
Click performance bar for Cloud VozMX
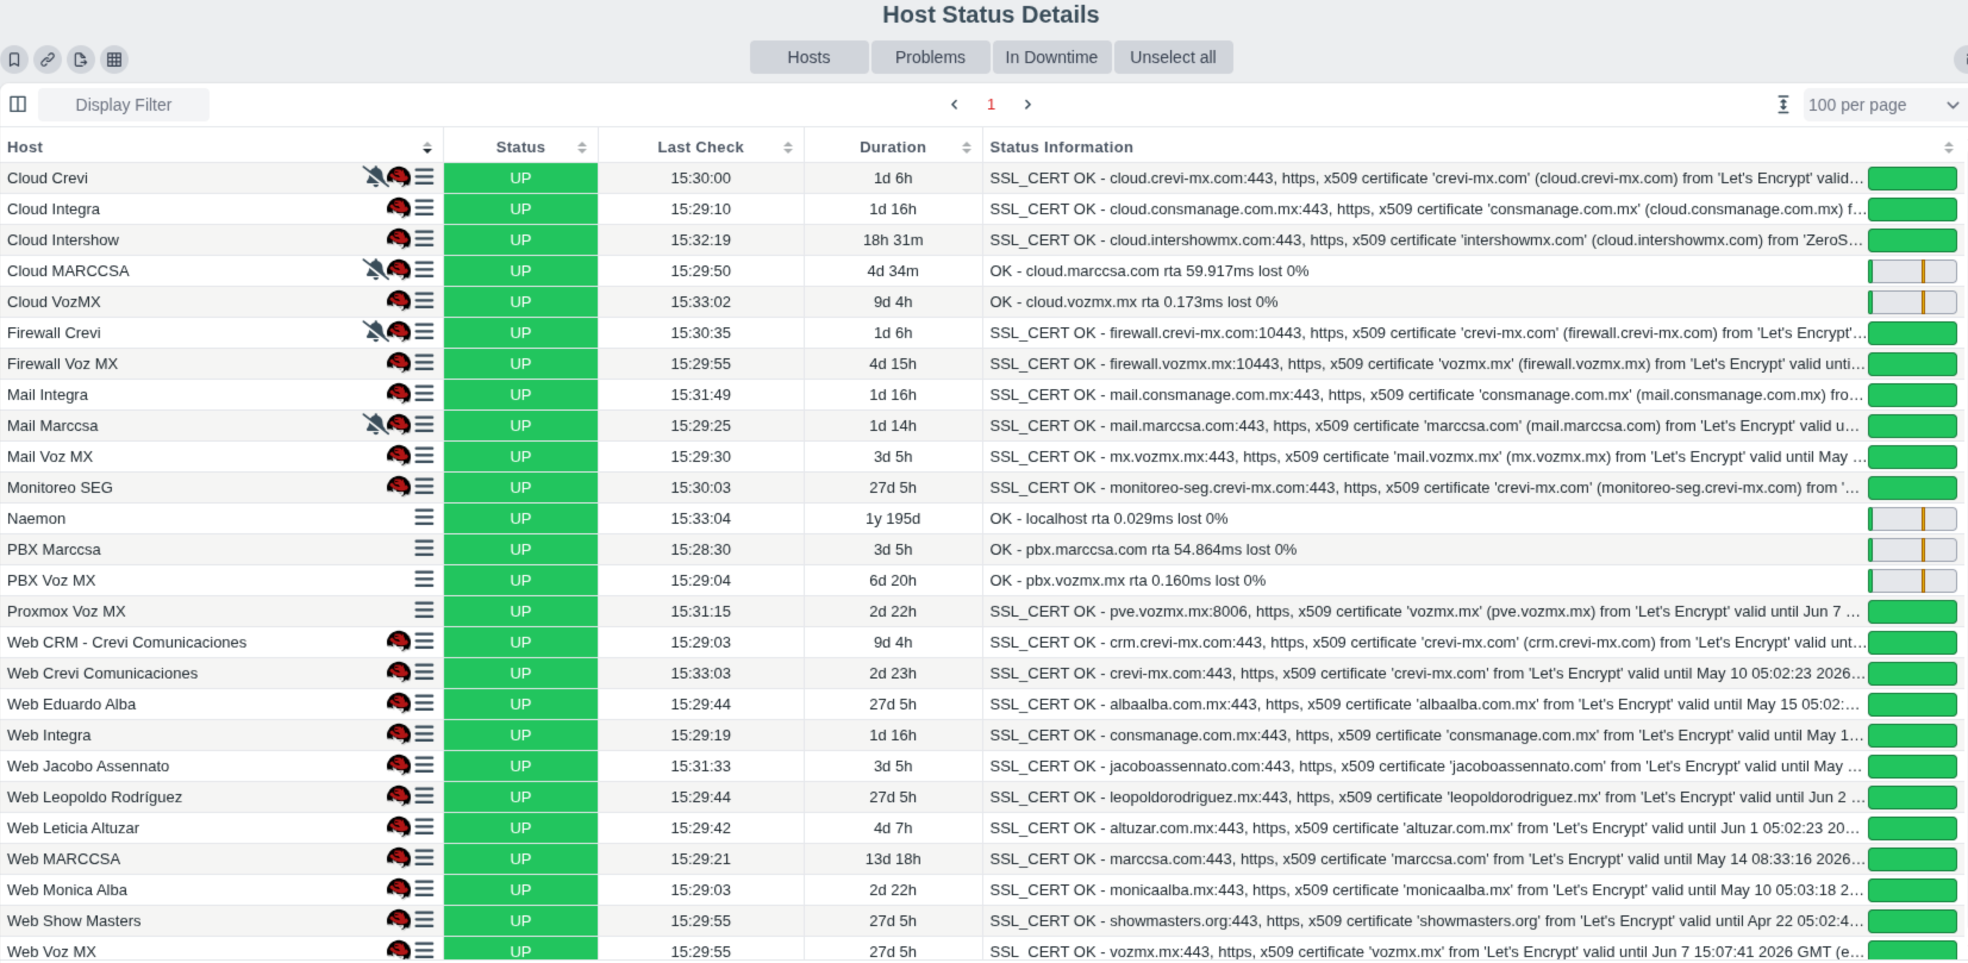pos(1911,302)
